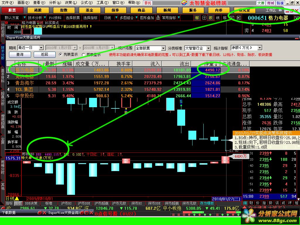Close the stock info panel X icon
The width and height of the screenshot is (300, 225).
pos(296,18)
